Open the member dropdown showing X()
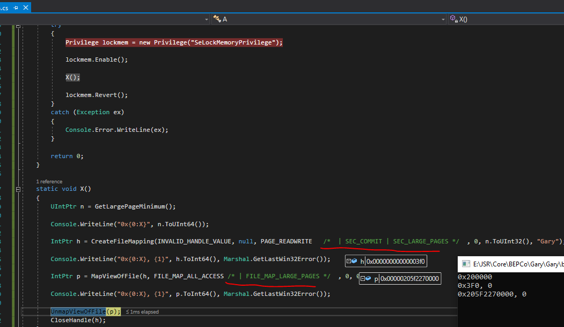Screen dimensions: 564x327 pyautogui.click(x=506, y=19)
